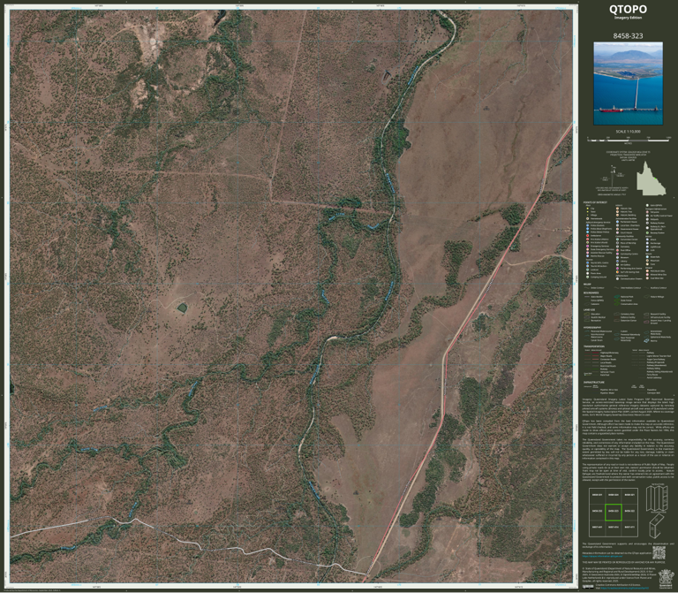Click the north arrow declination diagram
678x593 pixels.
point(612,176)
